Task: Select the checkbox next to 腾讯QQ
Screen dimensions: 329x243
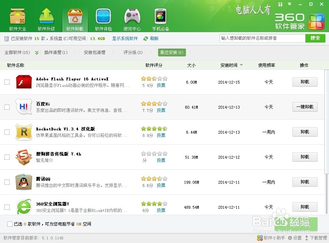Action: tap(6, 182)
